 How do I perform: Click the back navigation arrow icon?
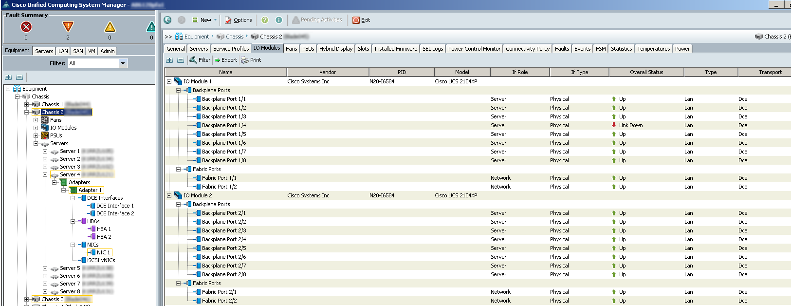tap(167, 20)
